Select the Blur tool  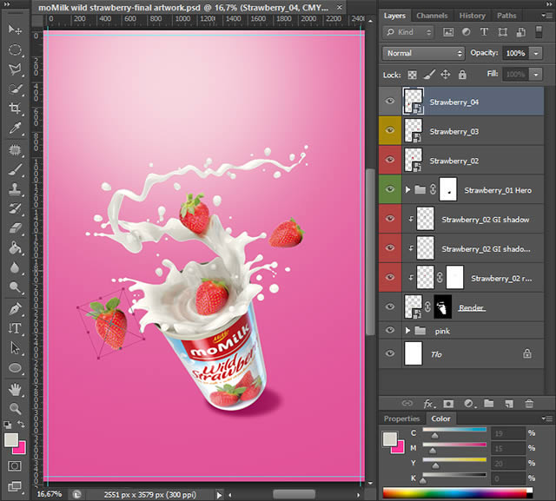(15, 267)
